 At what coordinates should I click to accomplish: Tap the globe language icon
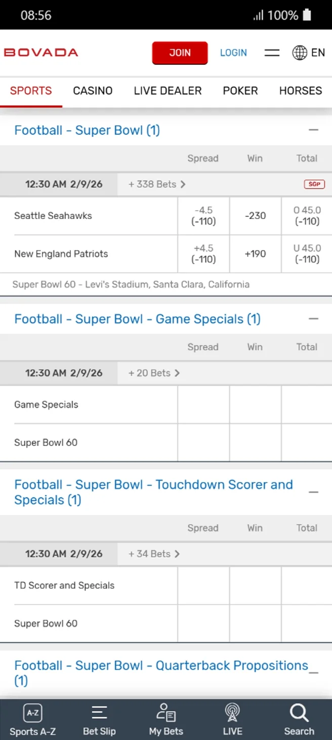tap(300, 52)
